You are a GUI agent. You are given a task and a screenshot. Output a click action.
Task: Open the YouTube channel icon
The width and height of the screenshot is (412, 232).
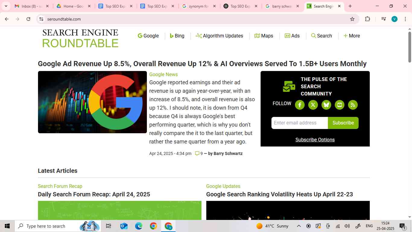tap(339, 105)
